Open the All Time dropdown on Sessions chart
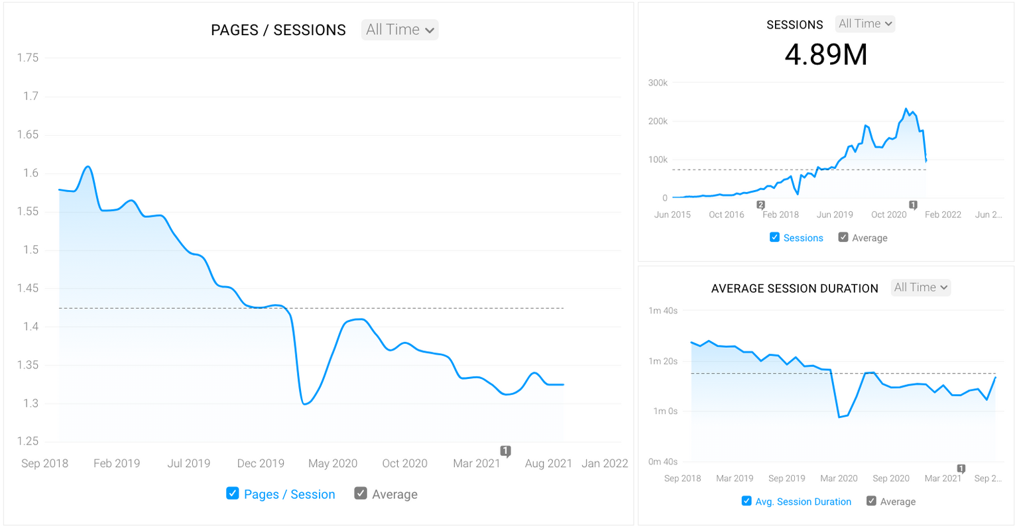Viewport: 1019px width, 530px height. tap(864, 23)
